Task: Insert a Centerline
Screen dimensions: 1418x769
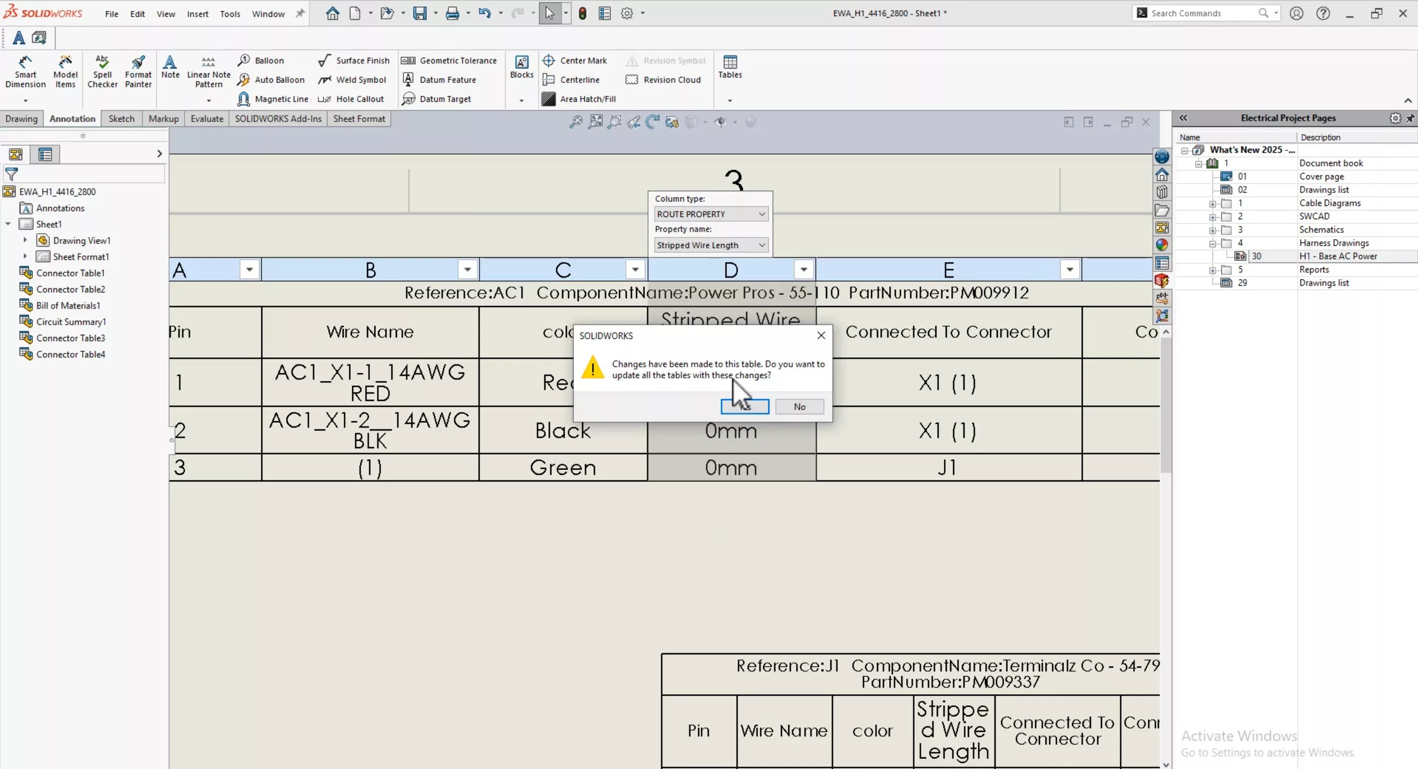Action: pos(571,80)
